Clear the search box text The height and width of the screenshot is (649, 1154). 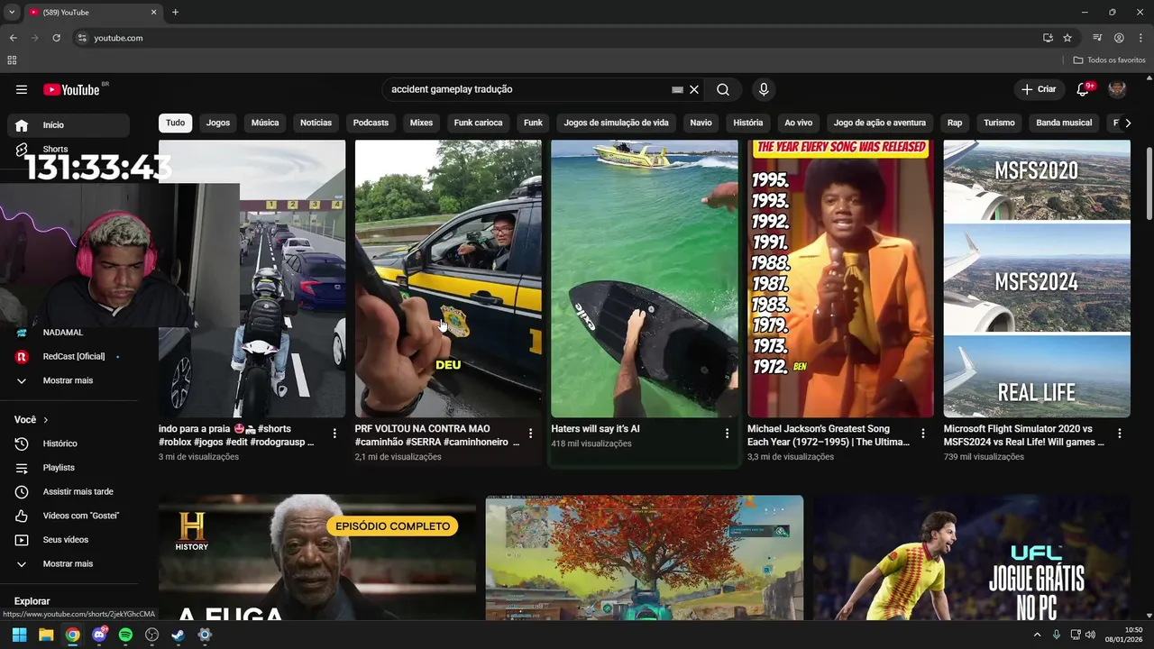tap(694, 89)
